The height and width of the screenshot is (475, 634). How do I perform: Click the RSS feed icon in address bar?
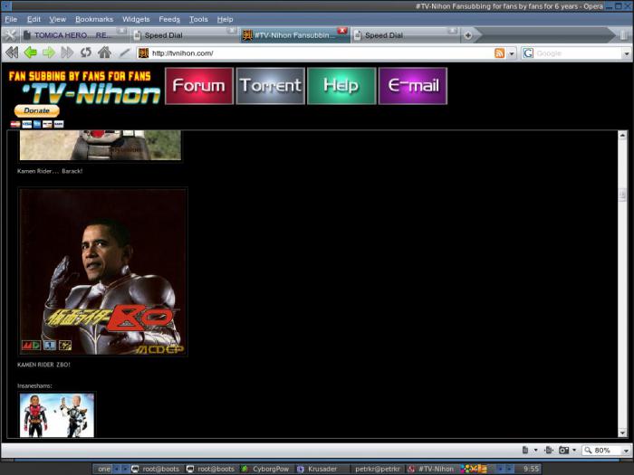click(x=499, y=53)
